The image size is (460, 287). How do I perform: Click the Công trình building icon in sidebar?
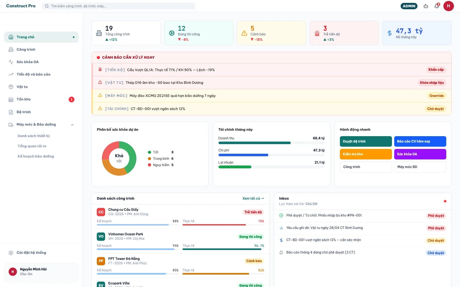click(11, 49)
